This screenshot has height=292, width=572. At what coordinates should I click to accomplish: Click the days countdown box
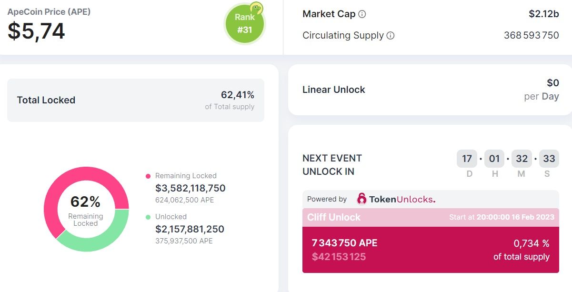(x=467, y=159)
